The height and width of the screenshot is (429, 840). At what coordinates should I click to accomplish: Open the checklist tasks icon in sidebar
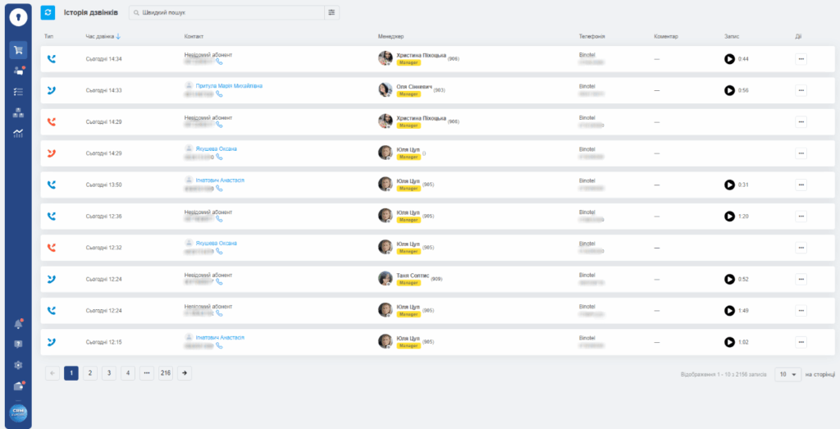[18, 92]
